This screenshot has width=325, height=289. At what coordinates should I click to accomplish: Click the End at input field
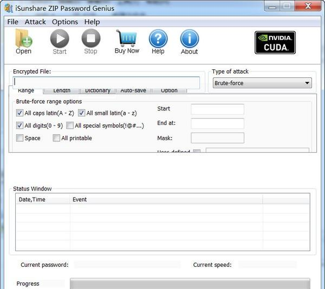pos(217,123)
